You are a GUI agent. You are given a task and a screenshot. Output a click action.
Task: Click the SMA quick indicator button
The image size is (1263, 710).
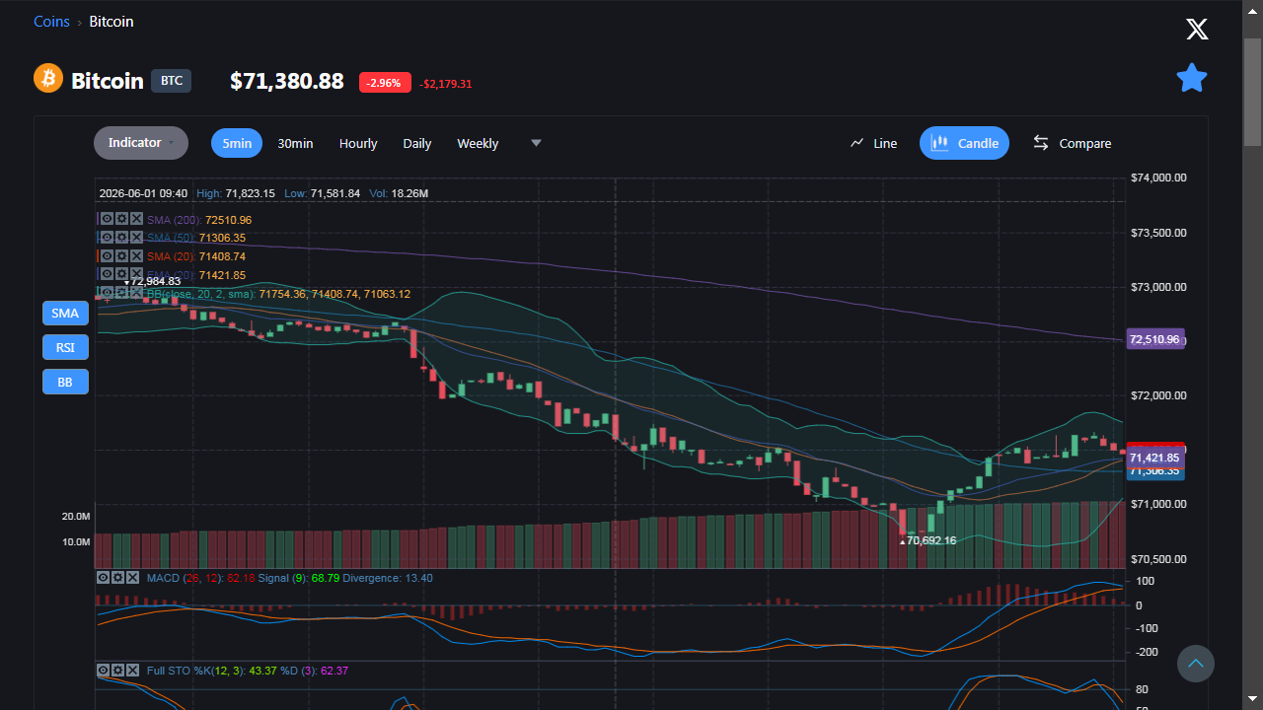(65, 314)
